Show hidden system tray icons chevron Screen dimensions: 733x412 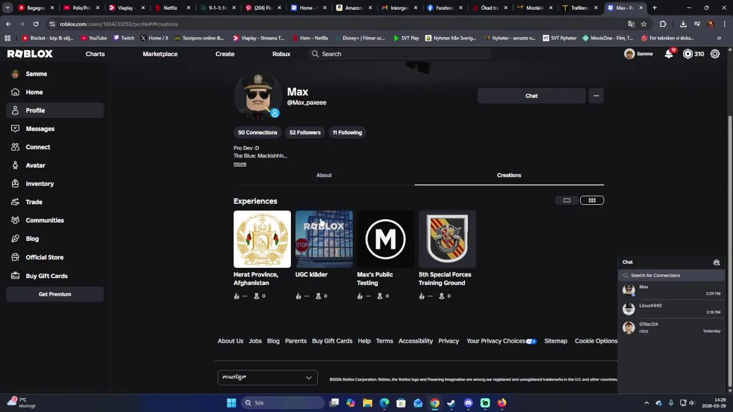click(x=647, y=403)
